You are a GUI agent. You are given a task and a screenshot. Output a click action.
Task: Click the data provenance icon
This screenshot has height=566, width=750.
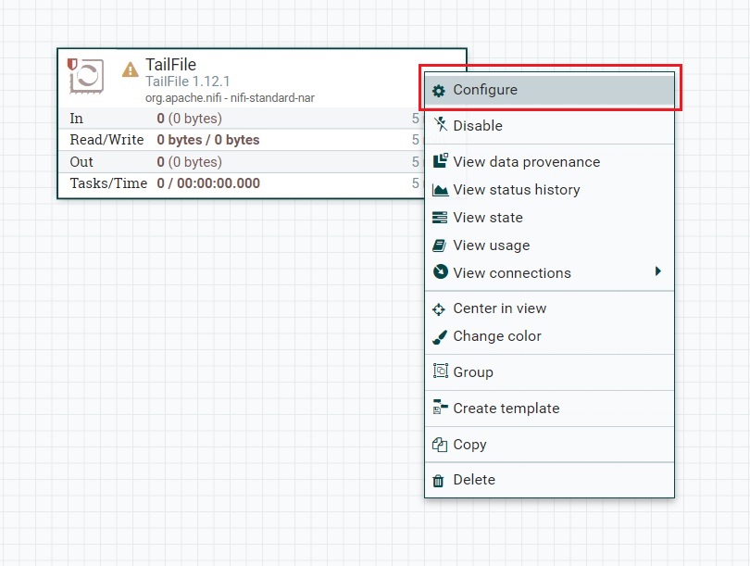click(440, 160)
